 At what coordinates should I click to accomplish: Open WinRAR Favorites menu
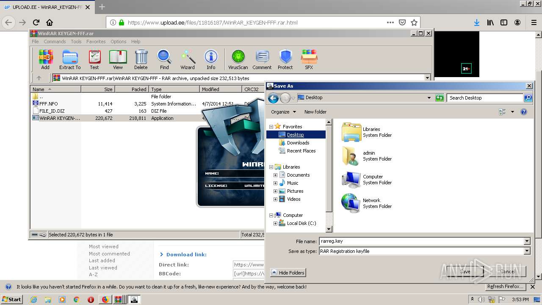click(x=96, y=42)
